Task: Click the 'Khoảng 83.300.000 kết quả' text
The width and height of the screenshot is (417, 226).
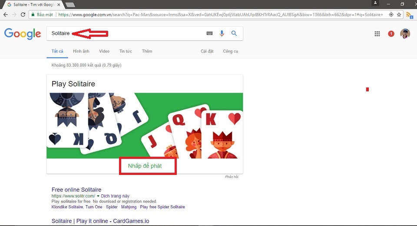Action: [x=86, y=65]
